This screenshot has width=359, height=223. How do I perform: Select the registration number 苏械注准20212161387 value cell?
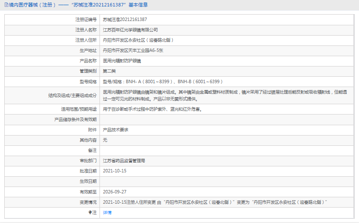[125, 19]
